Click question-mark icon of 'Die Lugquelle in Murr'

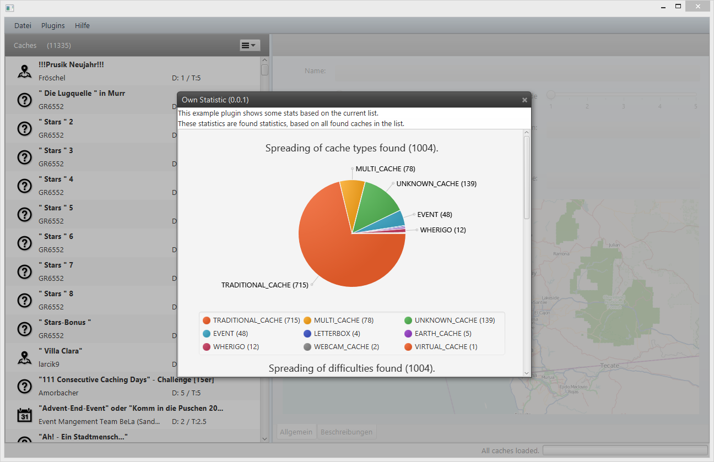[x=24, y=100]
